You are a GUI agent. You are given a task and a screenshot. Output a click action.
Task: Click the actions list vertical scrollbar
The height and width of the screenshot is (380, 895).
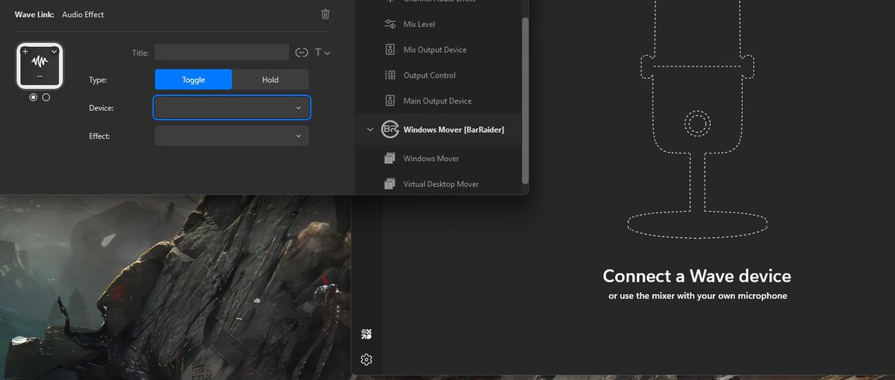pyautogui.click(x=525, y=101)
